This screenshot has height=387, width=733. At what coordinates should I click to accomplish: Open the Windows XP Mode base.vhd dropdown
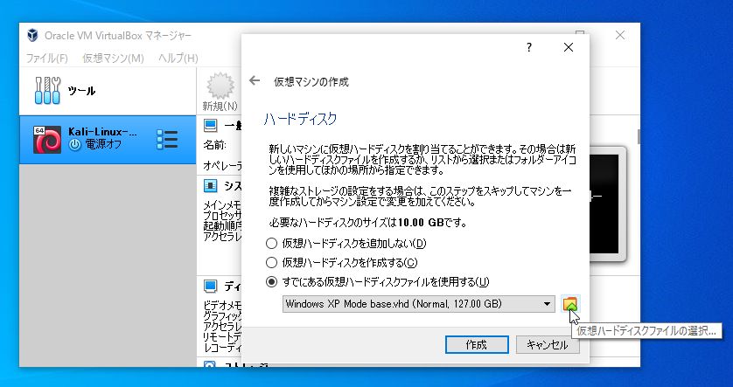(419, 304)
